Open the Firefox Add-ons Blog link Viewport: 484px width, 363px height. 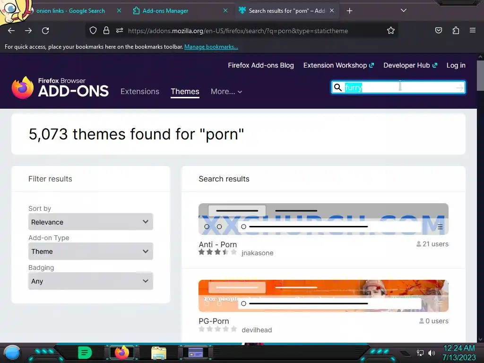[261, 65]
